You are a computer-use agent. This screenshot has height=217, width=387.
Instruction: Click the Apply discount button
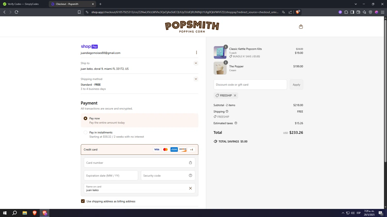click(x=296, y=85)
